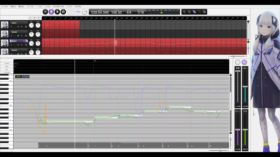Open the 編集(E) menu
This screenshot has height=157, width=280.
pyautogui.click(x=13, y=6)
